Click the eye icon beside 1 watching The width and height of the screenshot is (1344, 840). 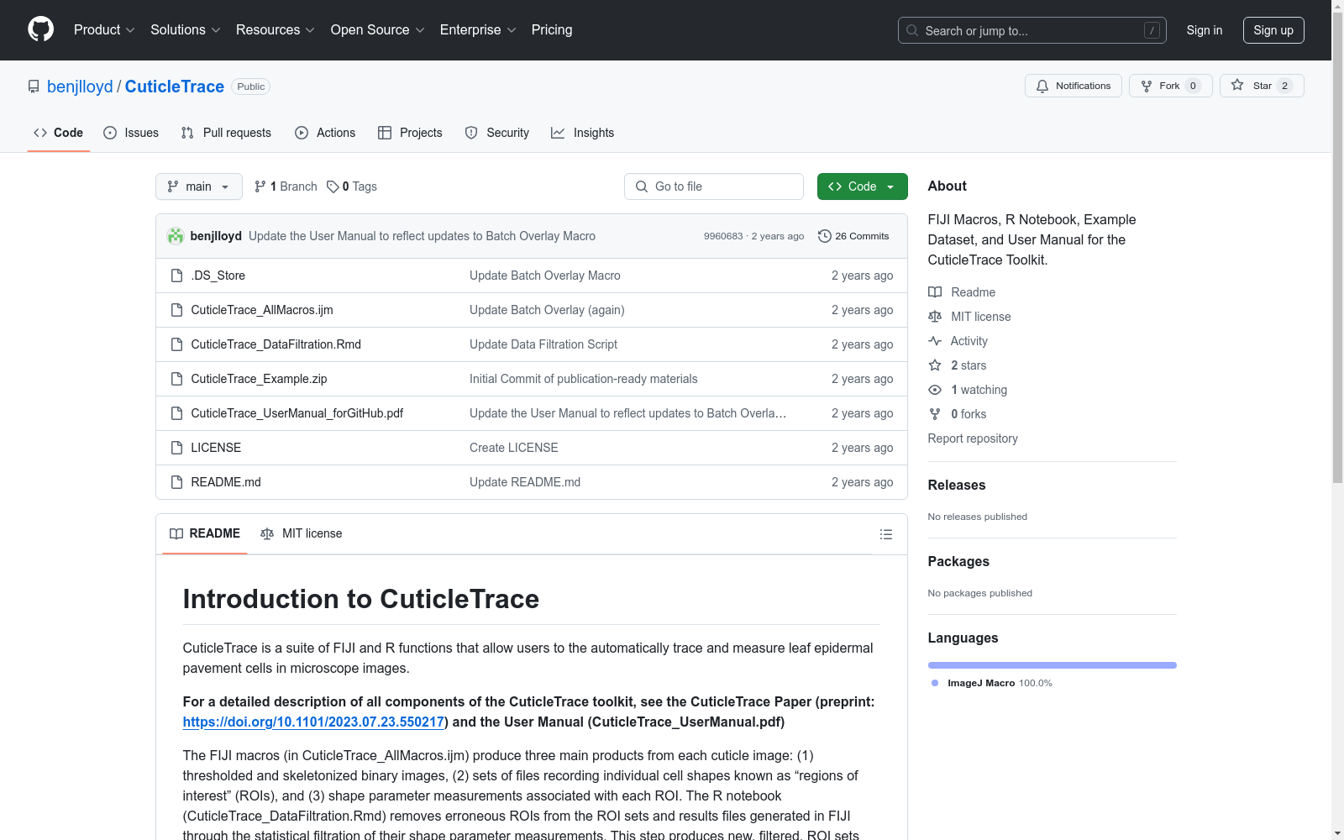pos(935,390)
